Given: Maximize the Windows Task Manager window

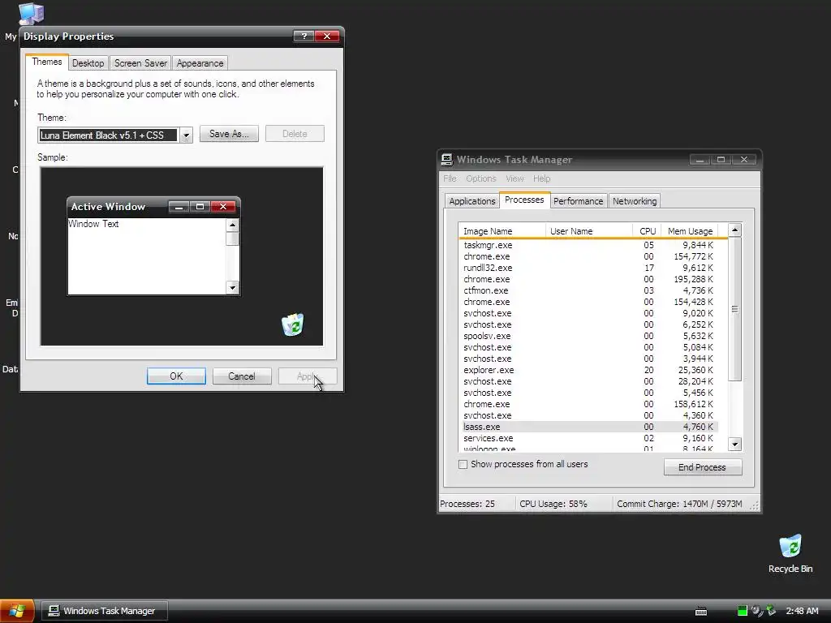Looking at the screenshot, I should (x=721, y=160).
